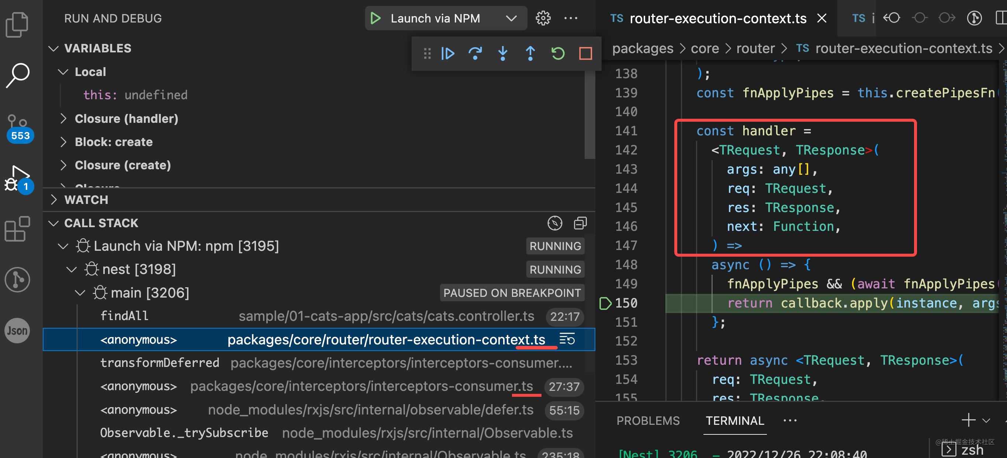Screen dimensions: 1007x458
Task: Expand the WATCH section
Action: pos(53,200)
